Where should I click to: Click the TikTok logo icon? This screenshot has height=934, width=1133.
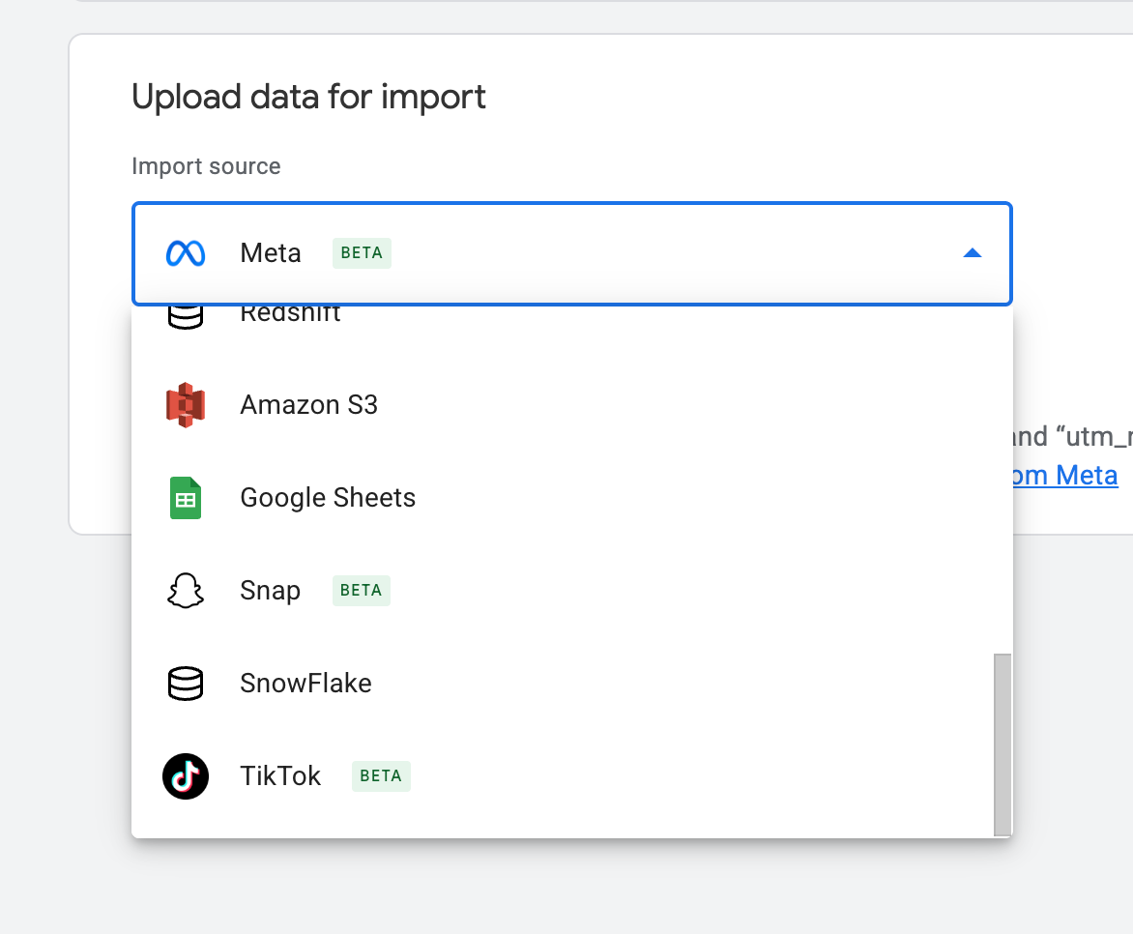186,776
